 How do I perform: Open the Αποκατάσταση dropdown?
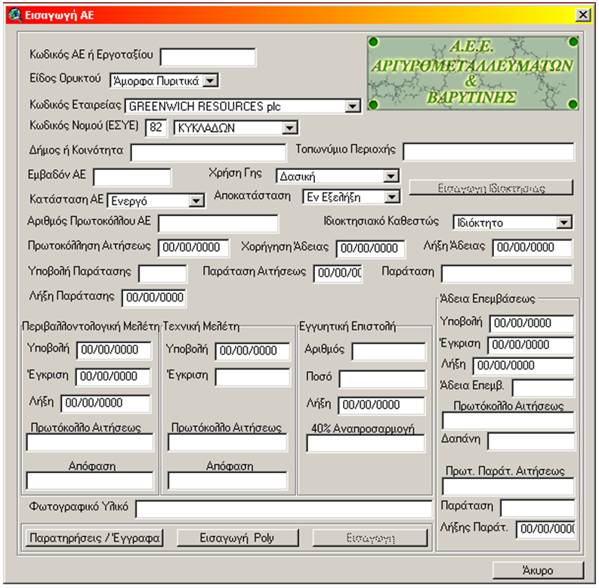pyautogui.click(x=391, y=197)
